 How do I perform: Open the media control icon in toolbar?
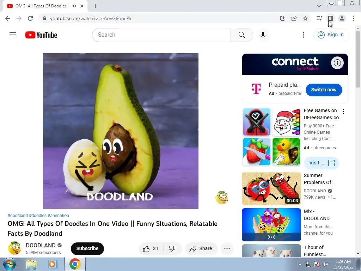(319, 18)
